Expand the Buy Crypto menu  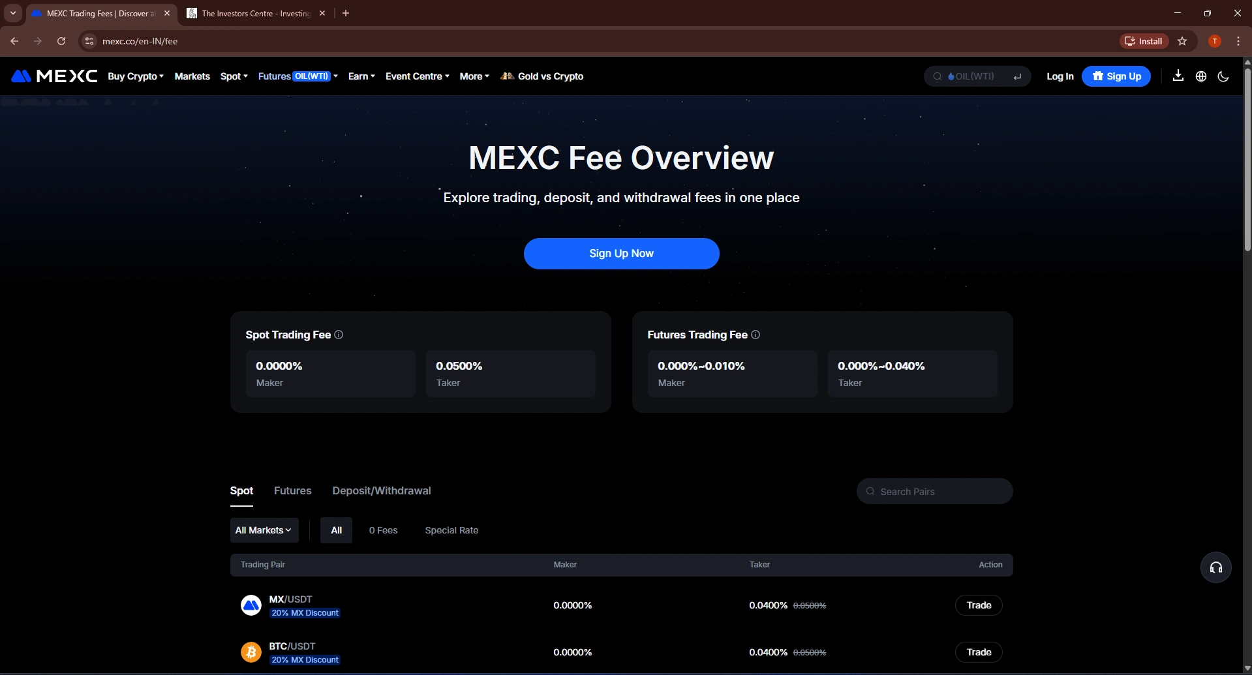click(136, 76)
